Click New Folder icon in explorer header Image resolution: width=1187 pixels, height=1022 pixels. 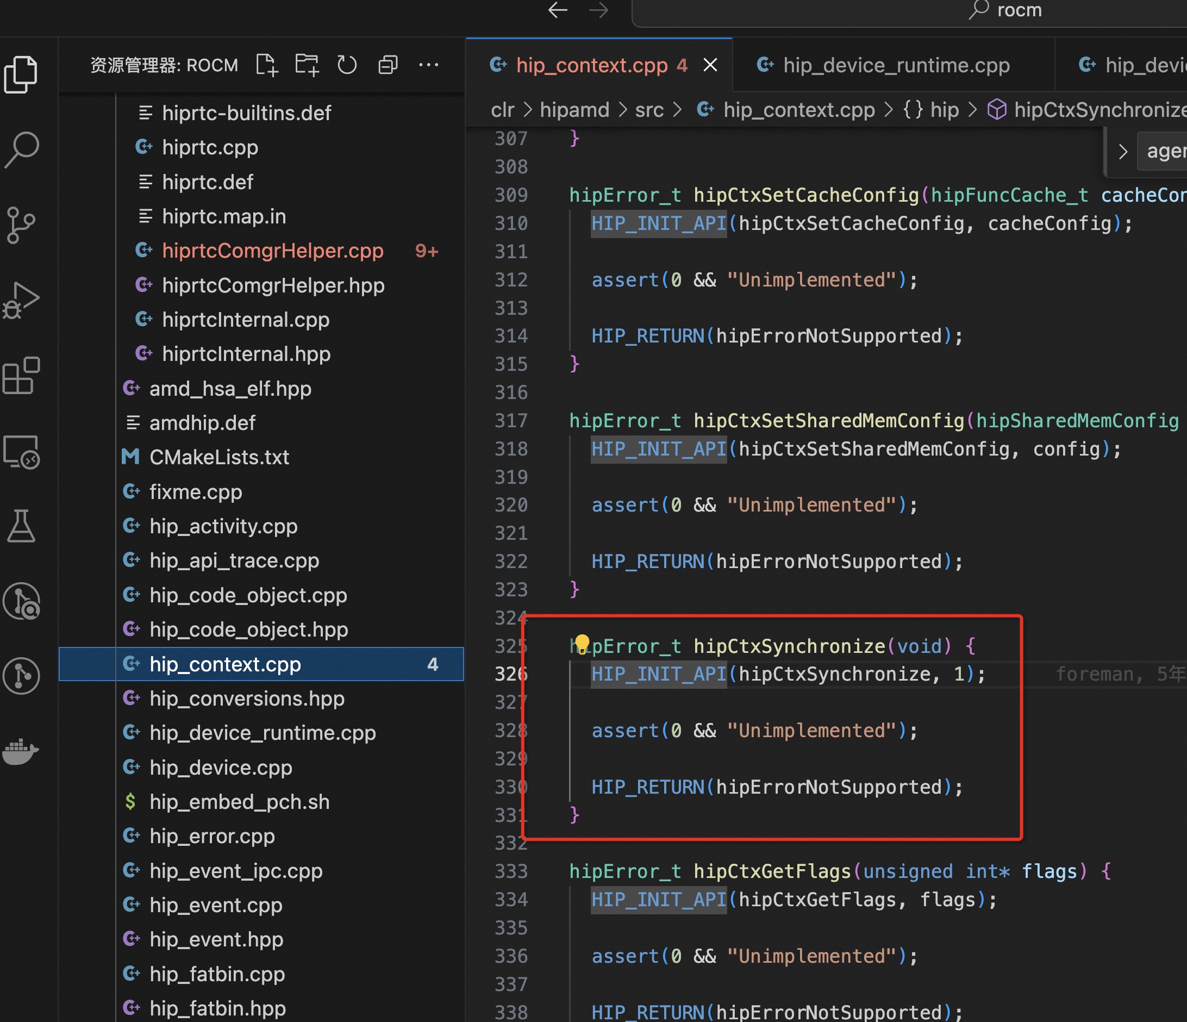click(x=307, y=65)
